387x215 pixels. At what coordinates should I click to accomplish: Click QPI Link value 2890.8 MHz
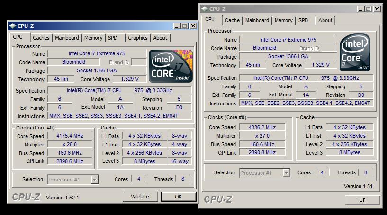pyautogui.click(x=262, y=152)
